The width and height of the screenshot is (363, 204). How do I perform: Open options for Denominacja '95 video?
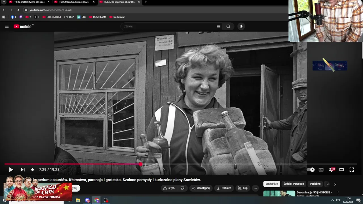click(x=338, y=193)
